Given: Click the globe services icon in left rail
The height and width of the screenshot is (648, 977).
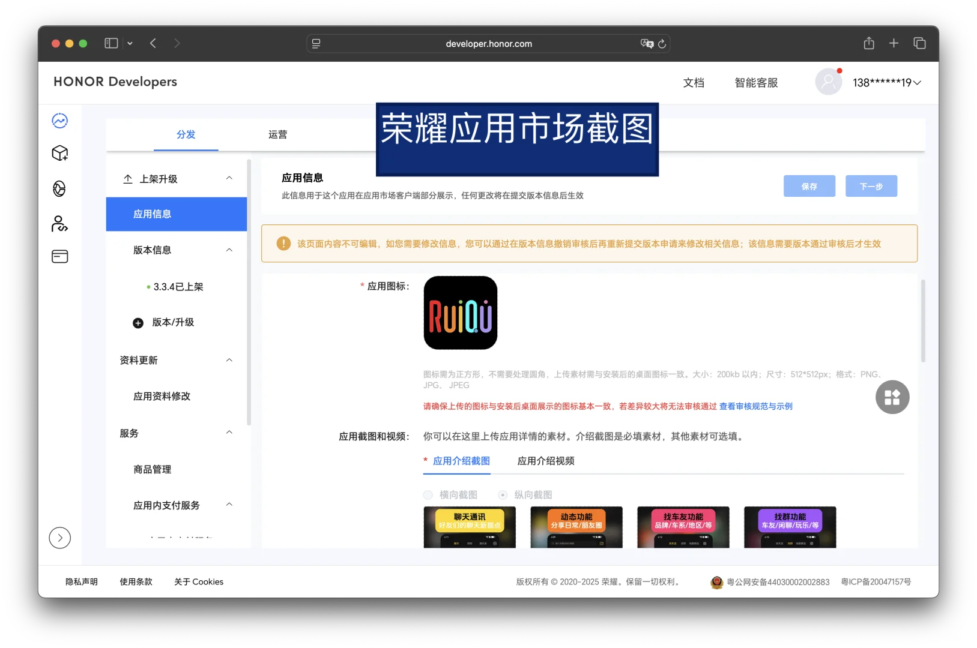Looking at the screenshot, I should pyautogui.click(x=59, y=189).
